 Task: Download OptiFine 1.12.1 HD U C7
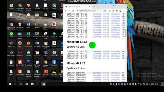[97, 54]
